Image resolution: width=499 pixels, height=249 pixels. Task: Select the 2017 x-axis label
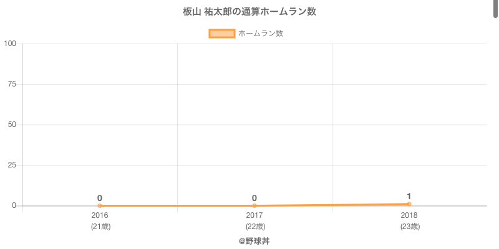coord(254,215)
